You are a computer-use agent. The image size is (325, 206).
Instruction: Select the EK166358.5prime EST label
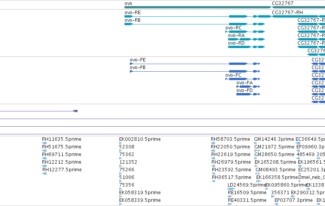click(277, 177)
